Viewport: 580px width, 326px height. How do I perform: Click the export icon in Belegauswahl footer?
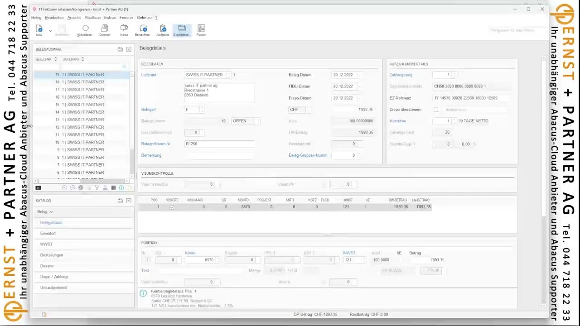[105, 188]
